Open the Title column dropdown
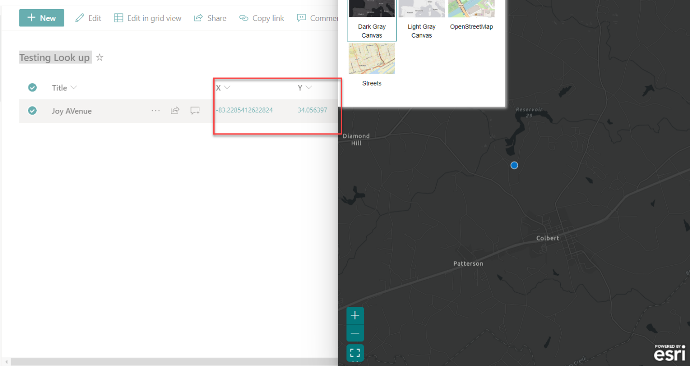This screenshot has height=366, width=690. (73, 87)
